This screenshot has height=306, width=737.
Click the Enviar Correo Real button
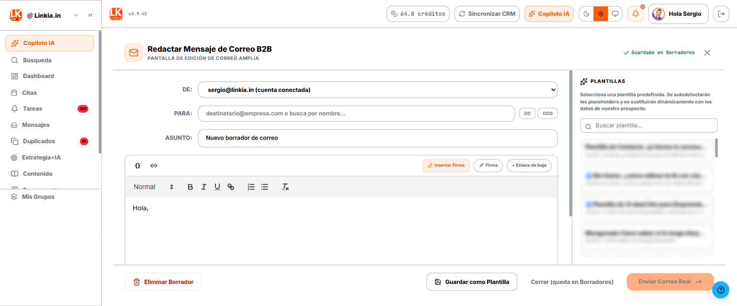(670, 282)
